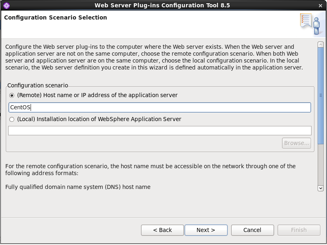Cancel the configuration wizard

tap(252, 230)
